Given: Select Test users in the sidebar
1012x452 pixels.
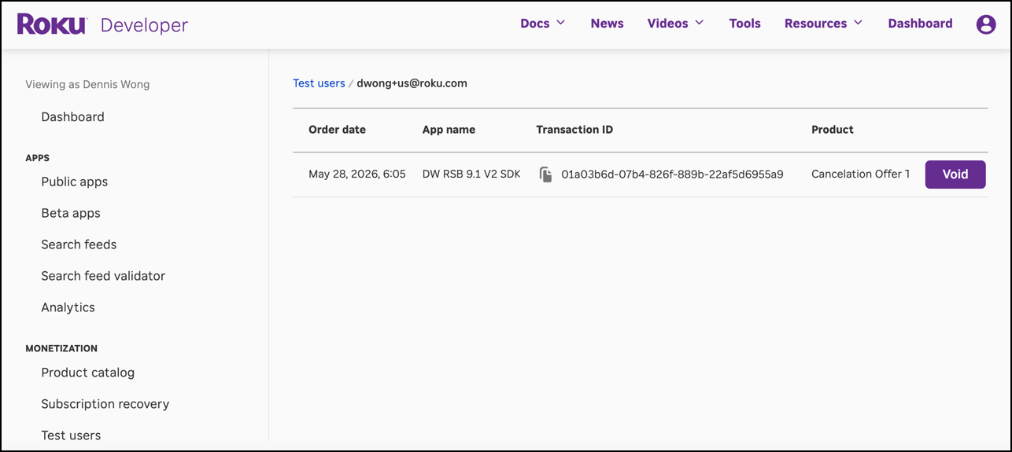Looking at the screenshot, I should click(71, 435).
